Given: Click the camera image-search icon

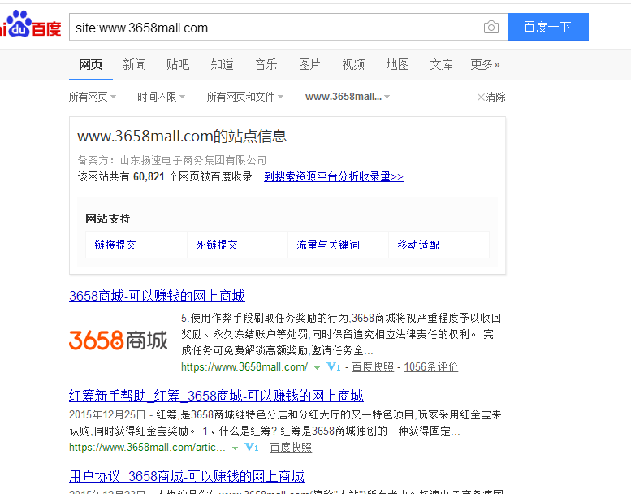Looking at the screenshot, I should click(491, 27).
